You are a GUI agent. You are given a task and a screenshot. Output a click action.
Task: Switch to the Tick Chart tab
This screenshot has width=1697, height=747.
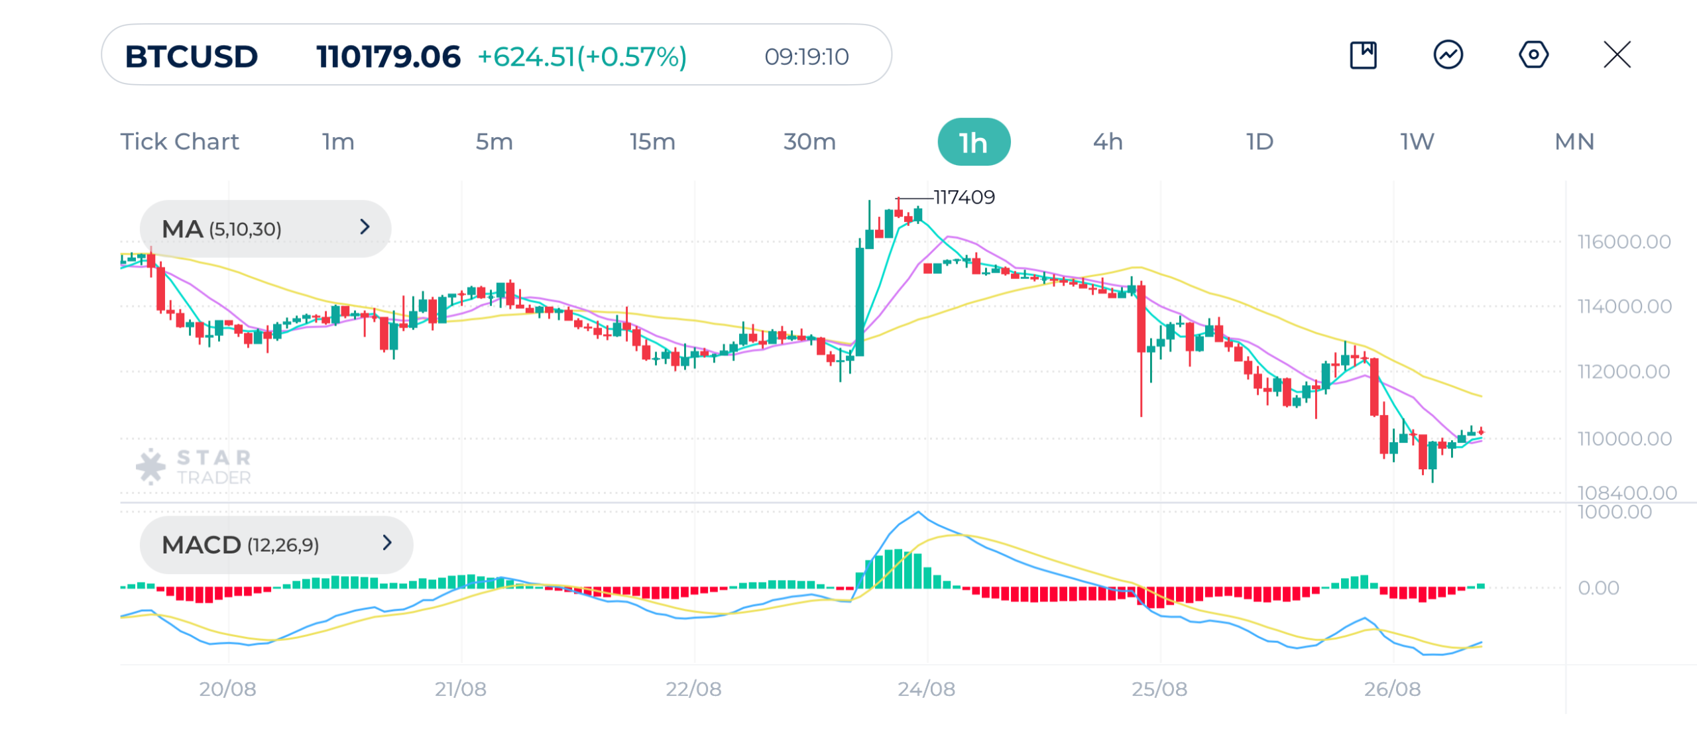click(x=180, y=141)
